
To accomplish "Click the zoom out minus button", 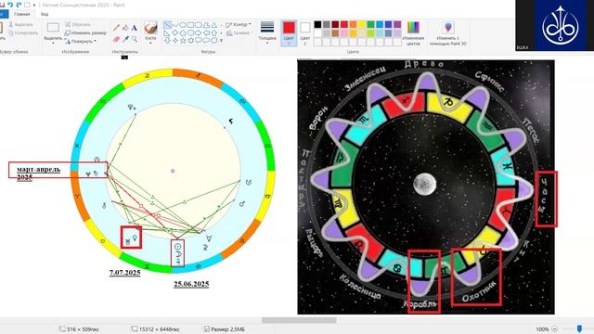I will click(x=555, y=329).
